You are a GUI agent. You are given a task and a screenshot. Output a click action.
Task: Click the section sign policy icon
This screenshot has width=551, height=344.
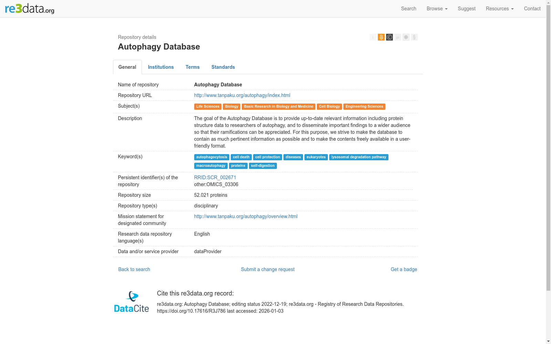pos(414,37)
